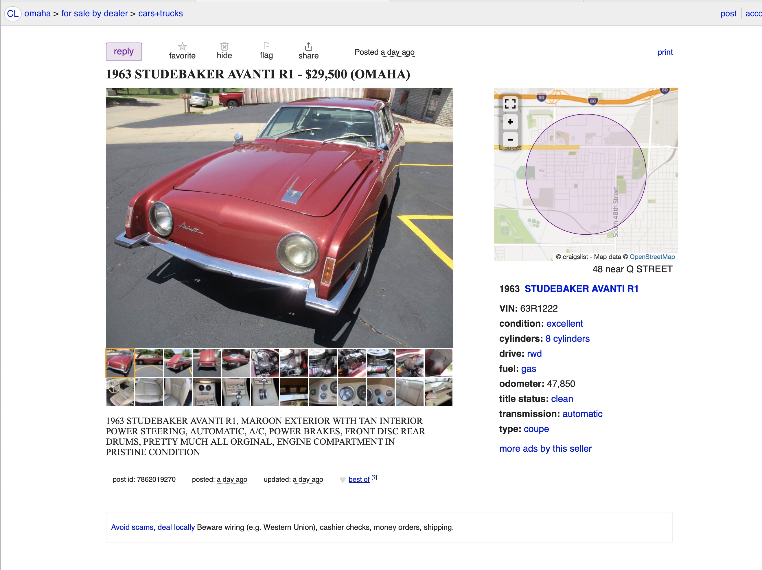Zoom out on the map with minus

tap(510, 139)
